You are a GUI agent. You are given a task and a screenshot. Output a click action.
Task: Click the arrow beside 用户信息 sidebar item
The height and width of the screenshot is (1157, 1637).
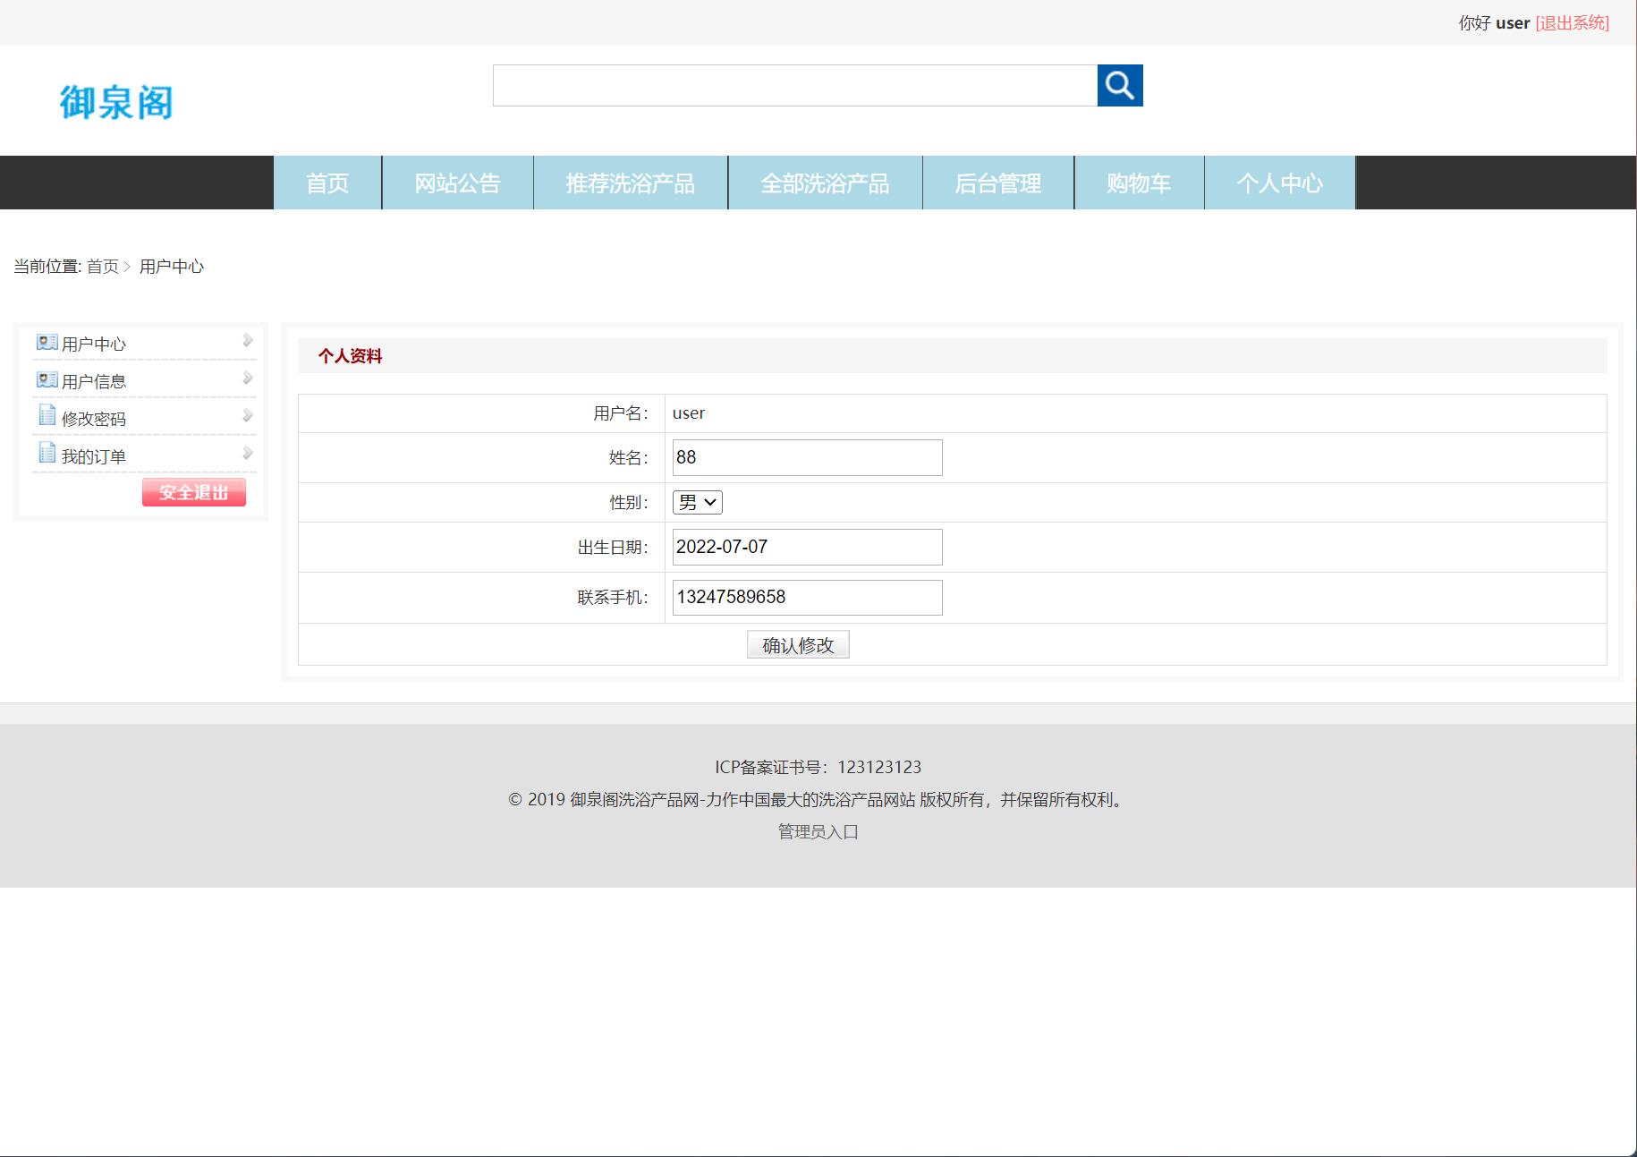tap(248, 379)
